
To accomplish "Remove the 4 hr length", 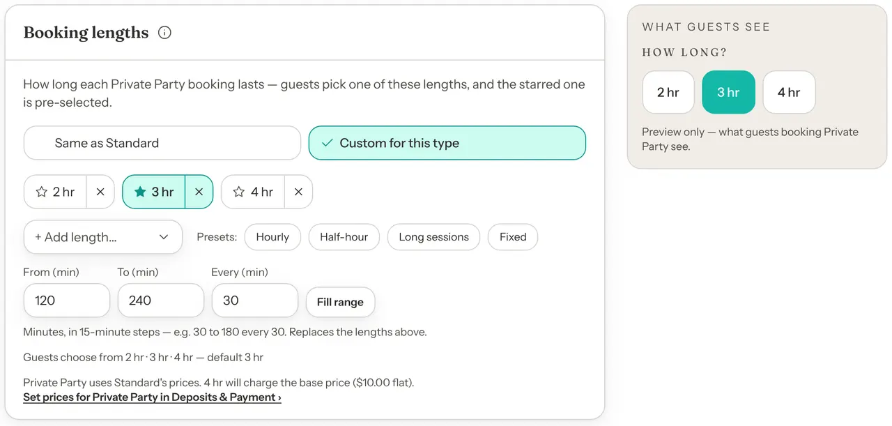I will (x=299, y=192).
